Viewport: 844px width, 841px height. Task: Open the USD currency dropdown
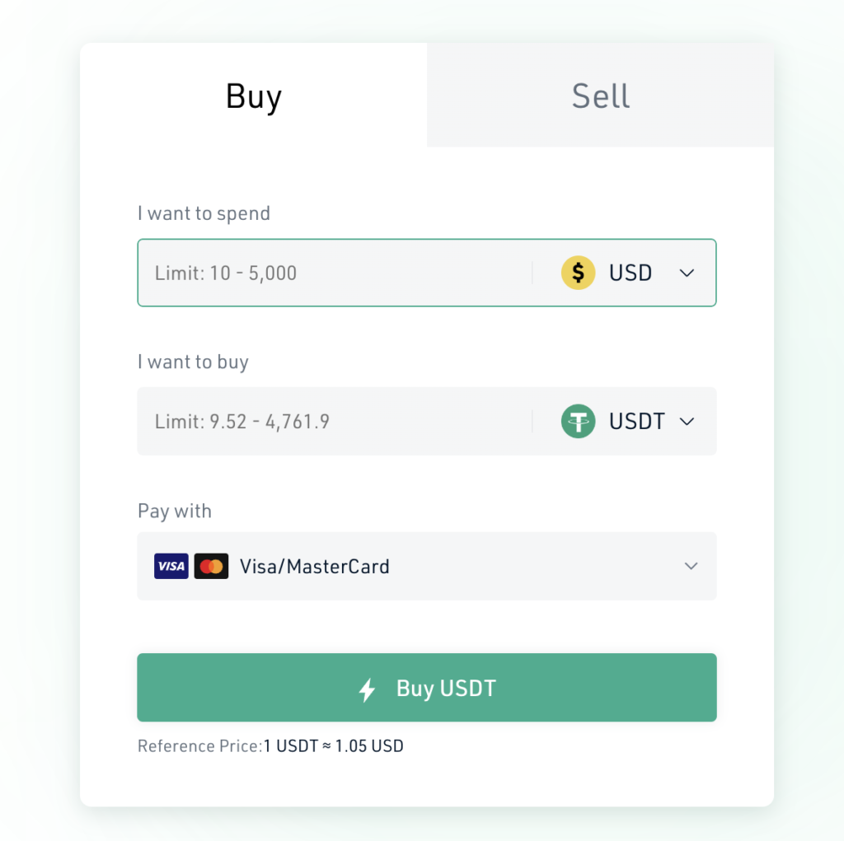[687, 273]
